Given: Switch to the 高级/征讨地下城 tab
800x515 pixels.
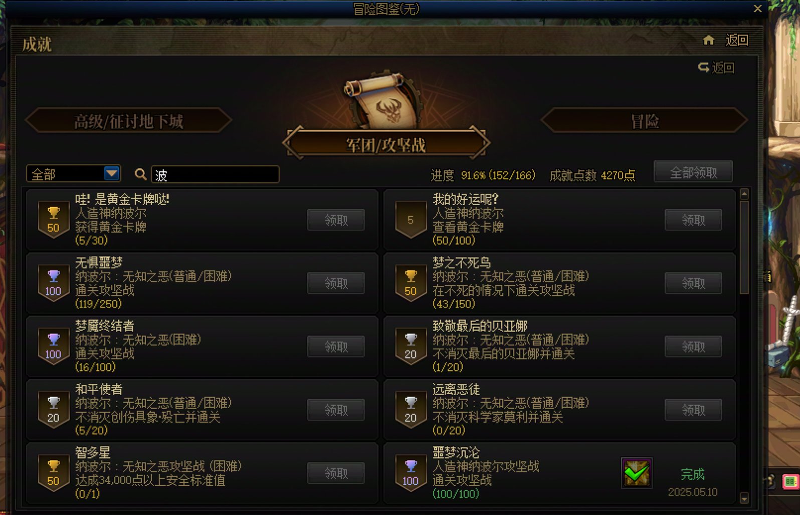Looking at the screenshot, I should (129, 121).
